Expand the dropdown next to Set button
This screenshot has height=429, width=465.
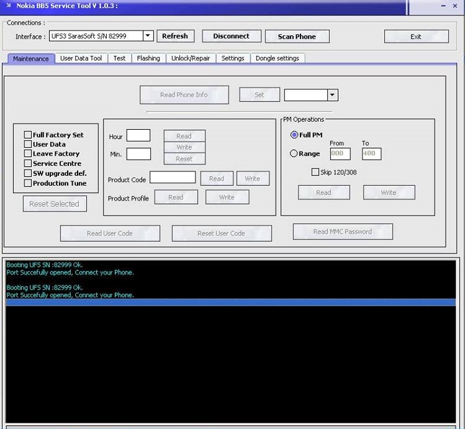pos(332,95)
